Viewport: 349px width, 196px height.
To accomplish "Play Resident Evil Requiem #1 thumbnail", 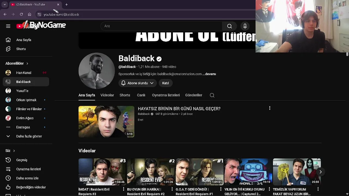I will pos(199,172).
